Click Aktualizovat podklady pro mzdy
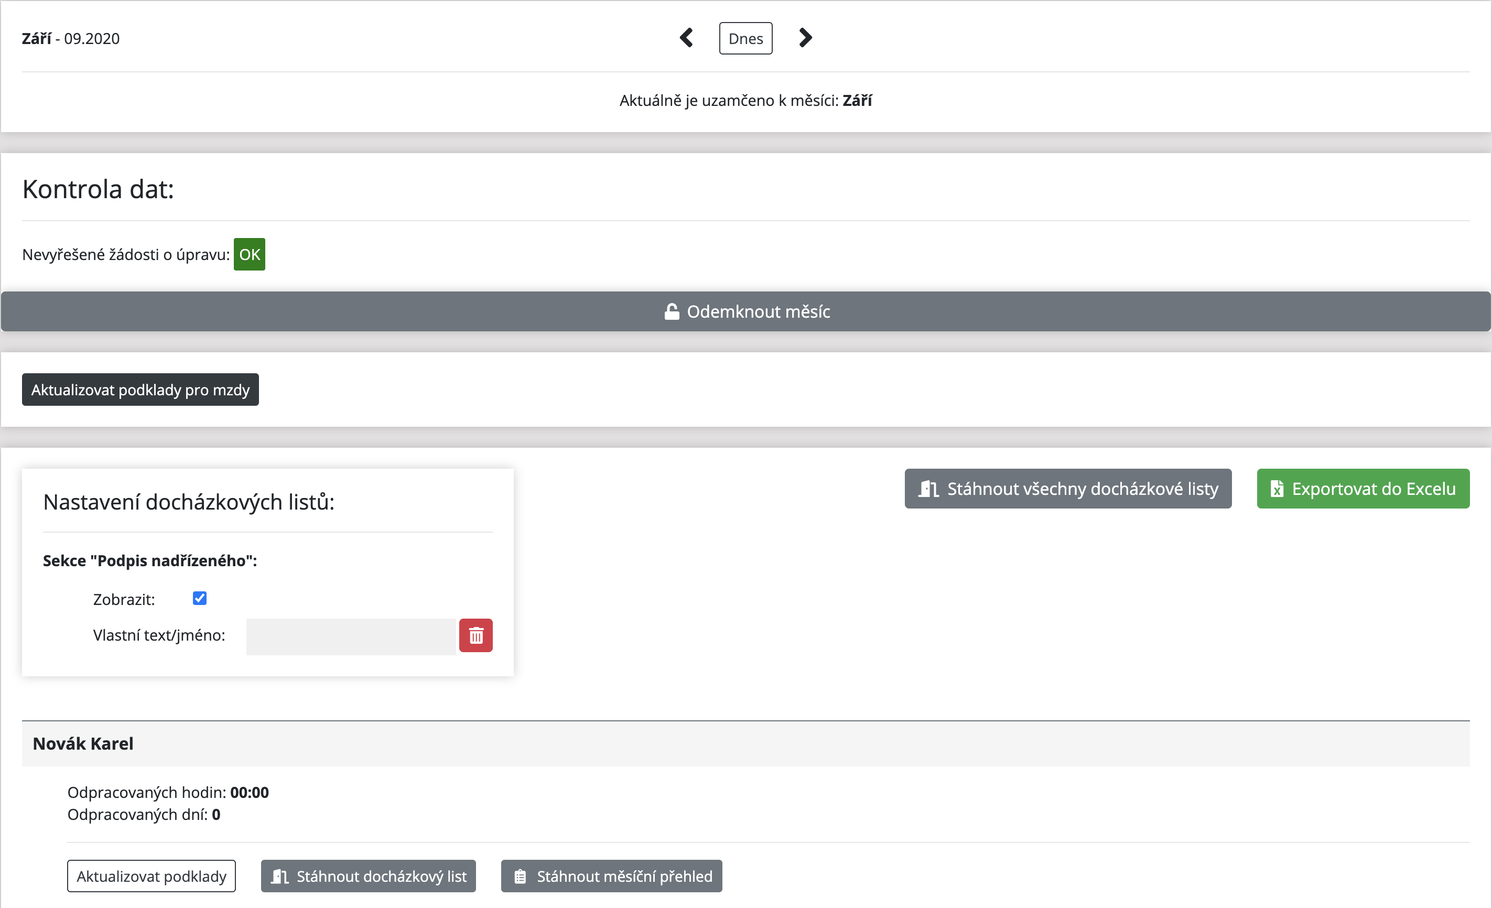Image resolution: width=1492 pixels, height=908 pixels. (140, 390)
